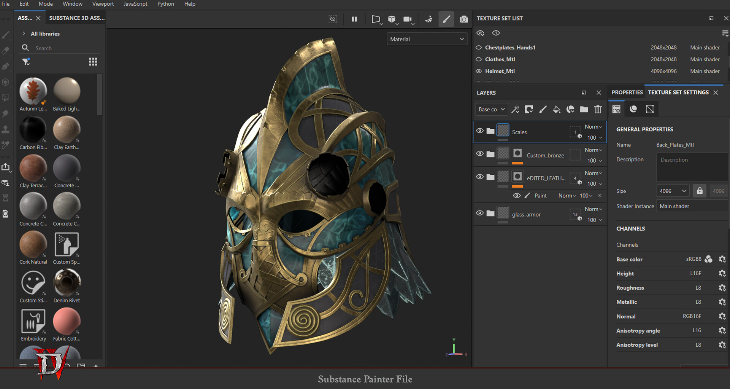The image size is (730, 389).
Task: Pause rendering with the pause icon
Action: coord(354,19)
